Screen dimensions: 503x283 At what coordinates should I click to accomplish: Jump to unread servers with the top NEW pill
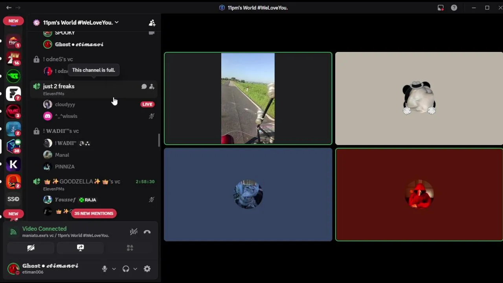(x=13, y=21)
